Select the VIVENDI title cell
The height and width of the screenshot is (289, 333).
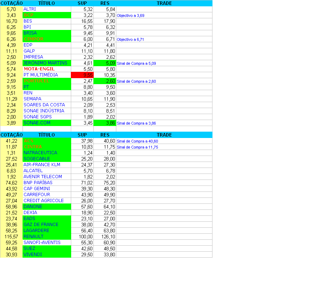click(x=47, y=255)
